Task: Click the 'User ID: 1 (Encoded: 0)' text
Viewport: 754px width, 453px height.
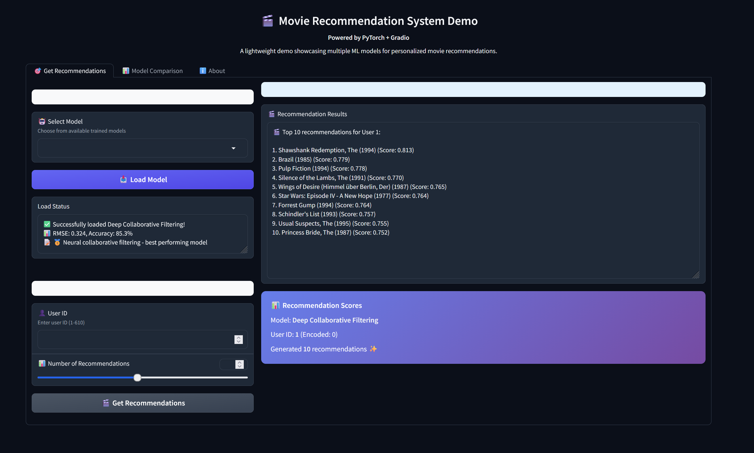Action: point(304,334)
